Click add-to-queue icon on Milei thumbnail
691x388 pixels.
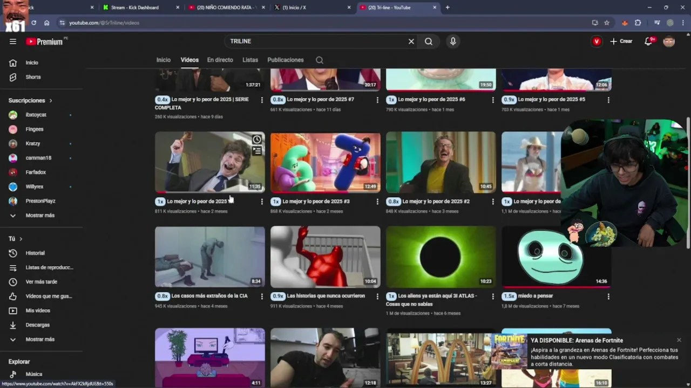[257, 151]
